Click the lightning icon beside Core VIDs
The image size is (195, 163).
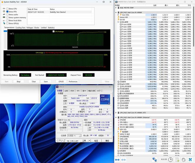point(121,15)
